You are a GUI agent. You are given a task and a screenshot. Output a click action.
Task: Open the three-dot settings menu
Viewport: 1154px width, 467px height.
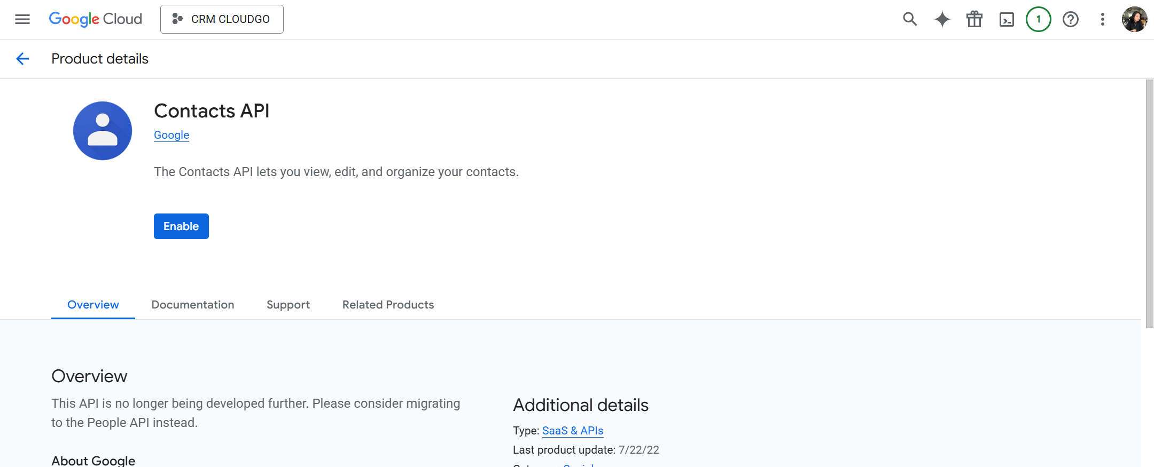click(x=1102, y=19)
